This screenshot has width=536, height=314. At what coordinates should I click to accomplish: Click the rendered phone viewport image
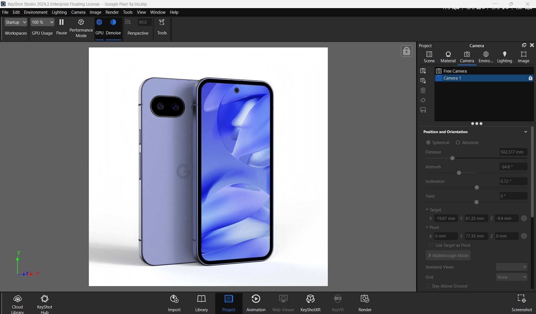pos(208,167)
